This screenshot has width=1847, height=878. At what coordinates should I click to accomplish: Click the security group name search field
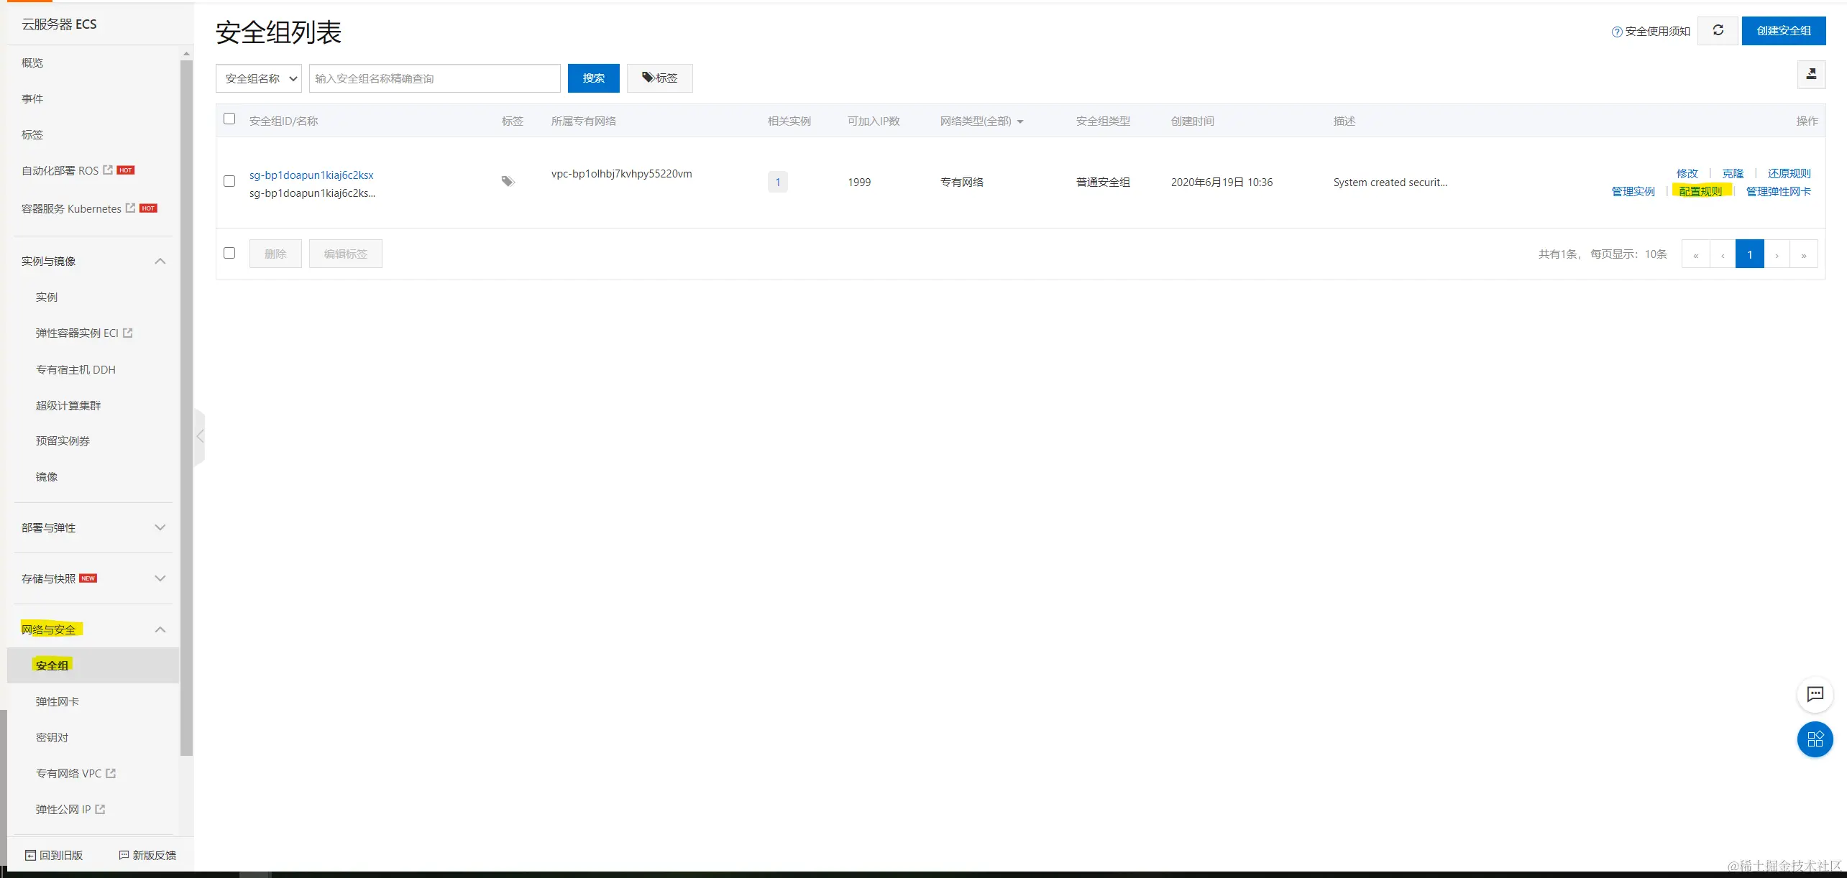click(434, 78)
